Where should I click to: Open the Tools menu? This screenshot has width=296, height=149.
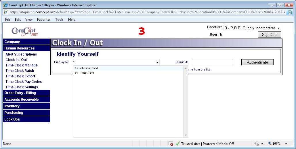point(59,20)
